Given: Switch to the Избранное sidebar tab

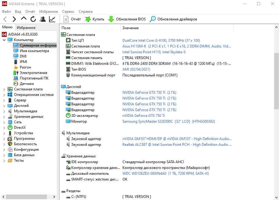Looking at the screenshot, I should 26,28.
